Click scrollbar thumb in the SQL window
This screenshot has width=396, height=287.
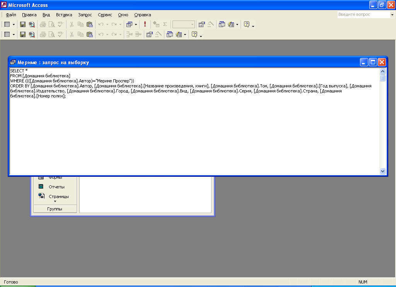382,78
